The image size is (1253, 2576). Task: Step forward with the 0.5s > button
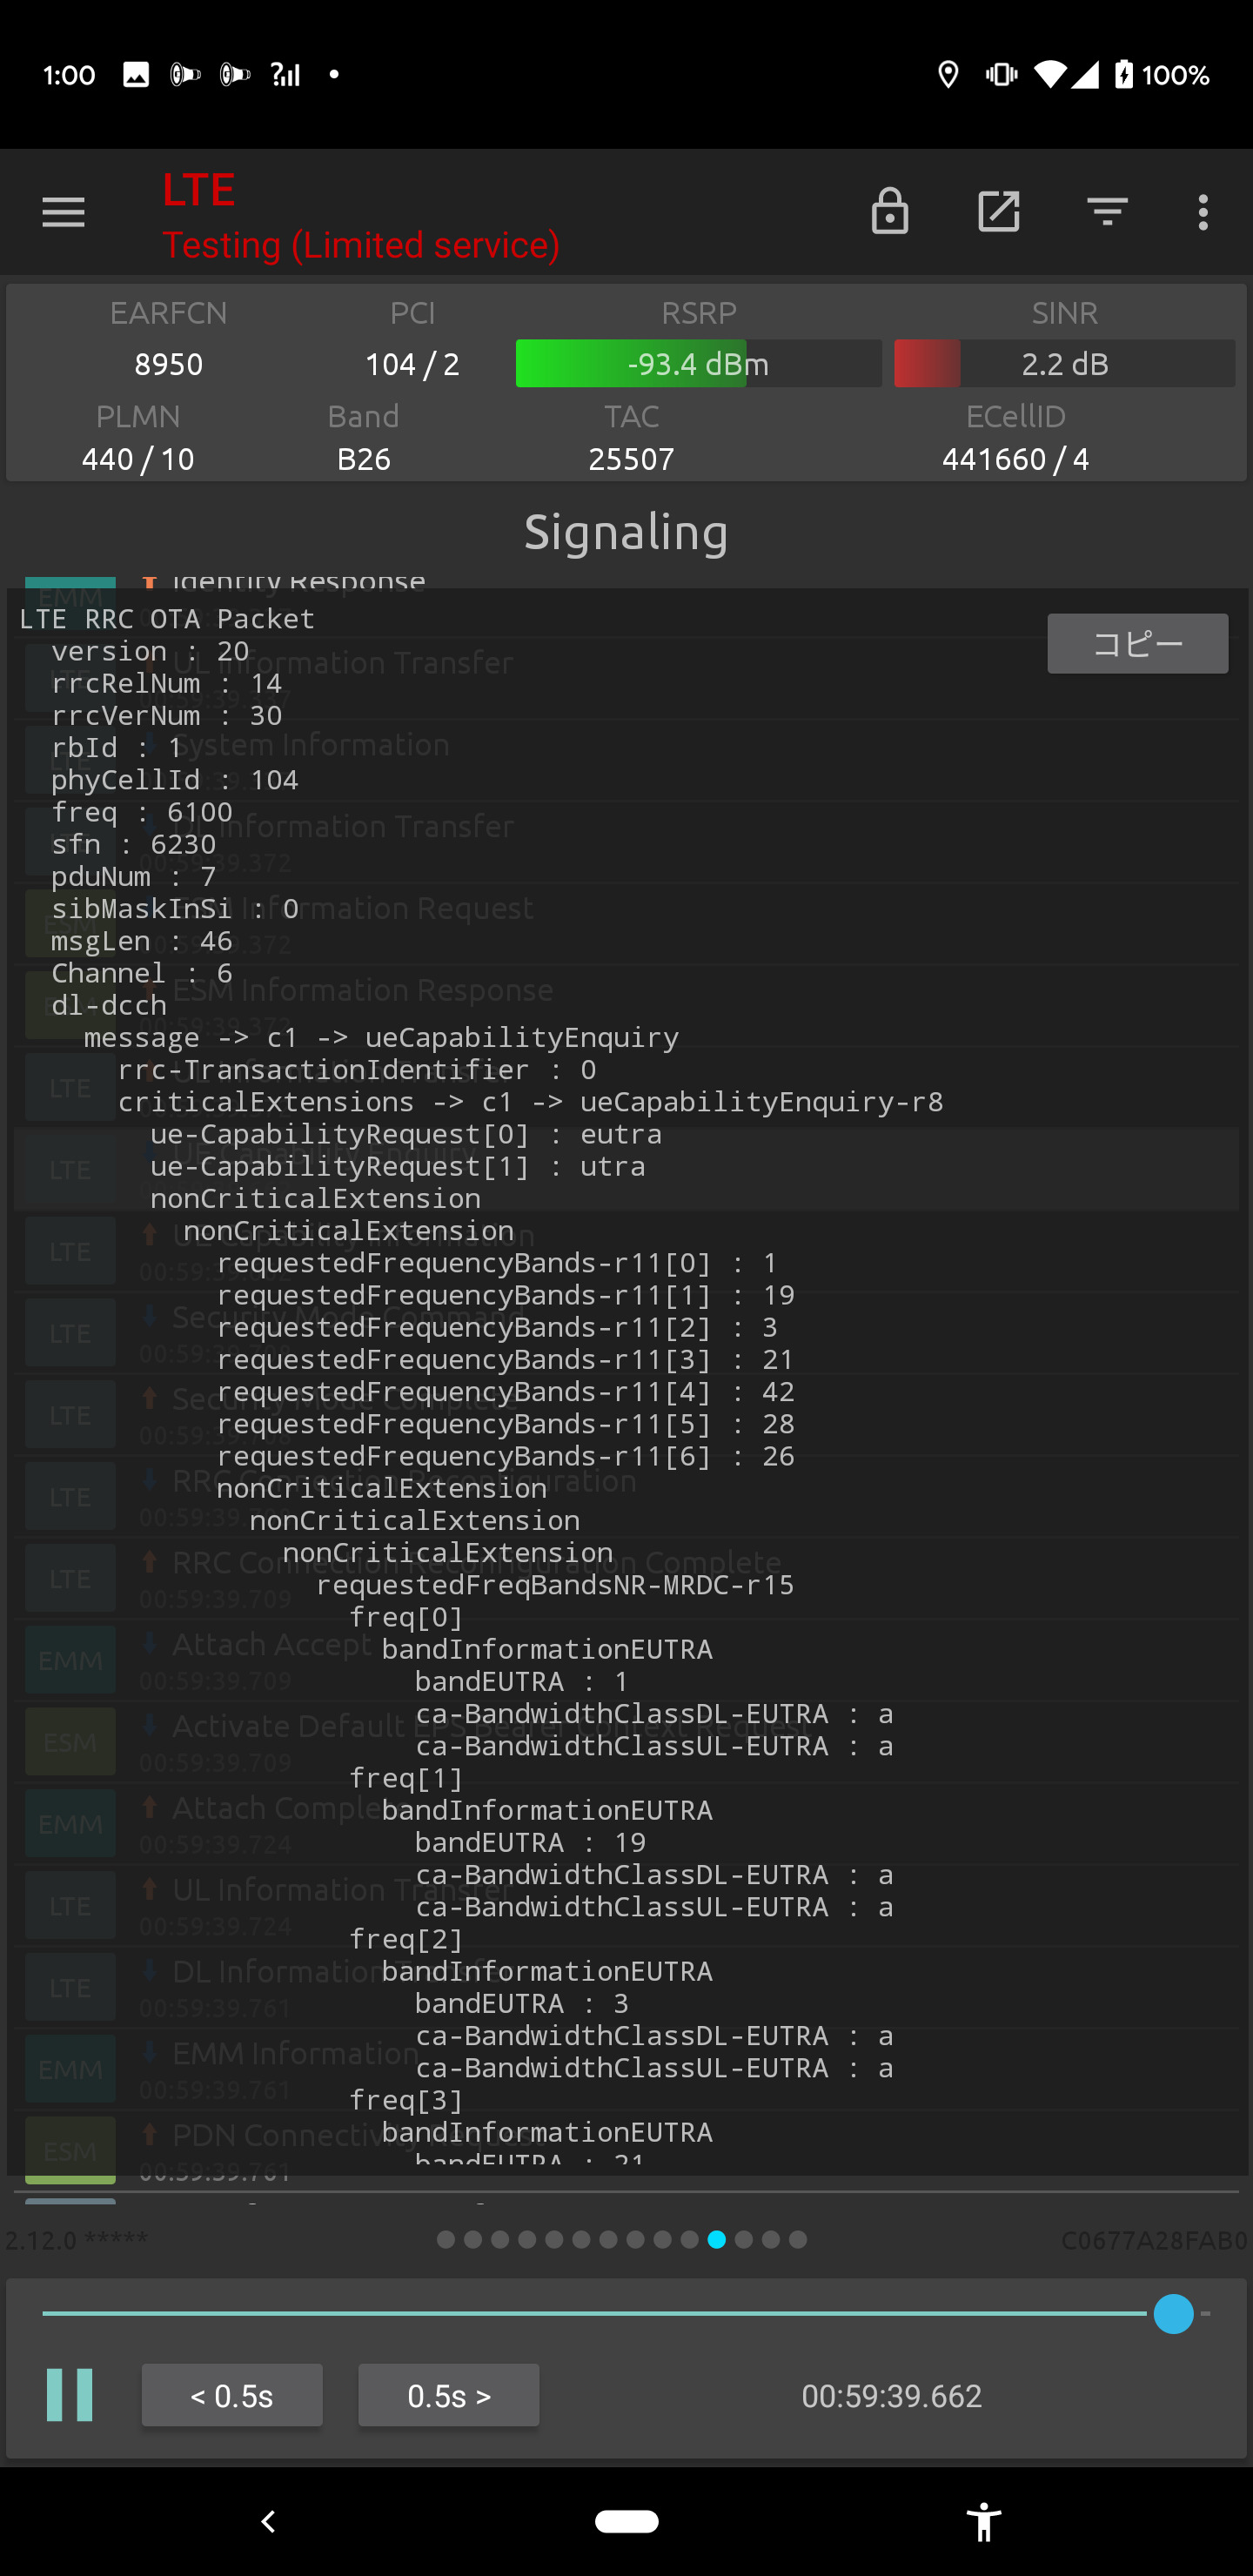click(x=448, y=2395)
